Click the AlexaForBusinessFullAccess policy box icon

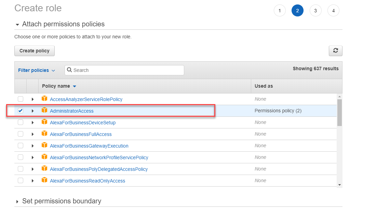point(44,134)
